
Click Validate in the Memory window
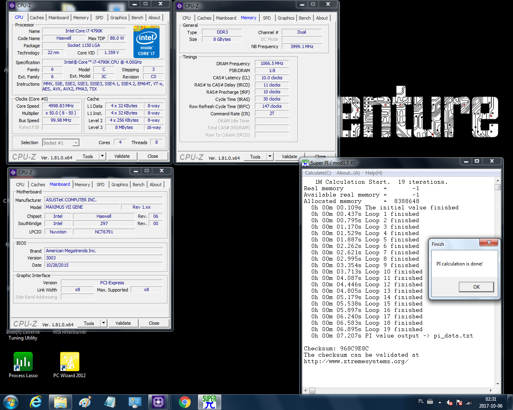(x=289, y=157)
